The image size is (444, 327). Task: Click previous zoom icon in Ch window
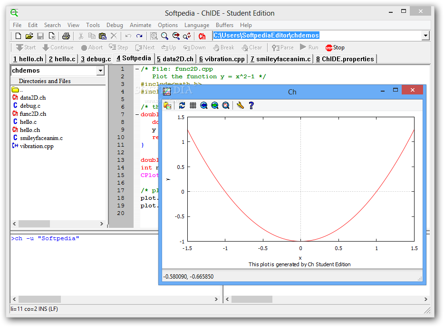point(203,106)
